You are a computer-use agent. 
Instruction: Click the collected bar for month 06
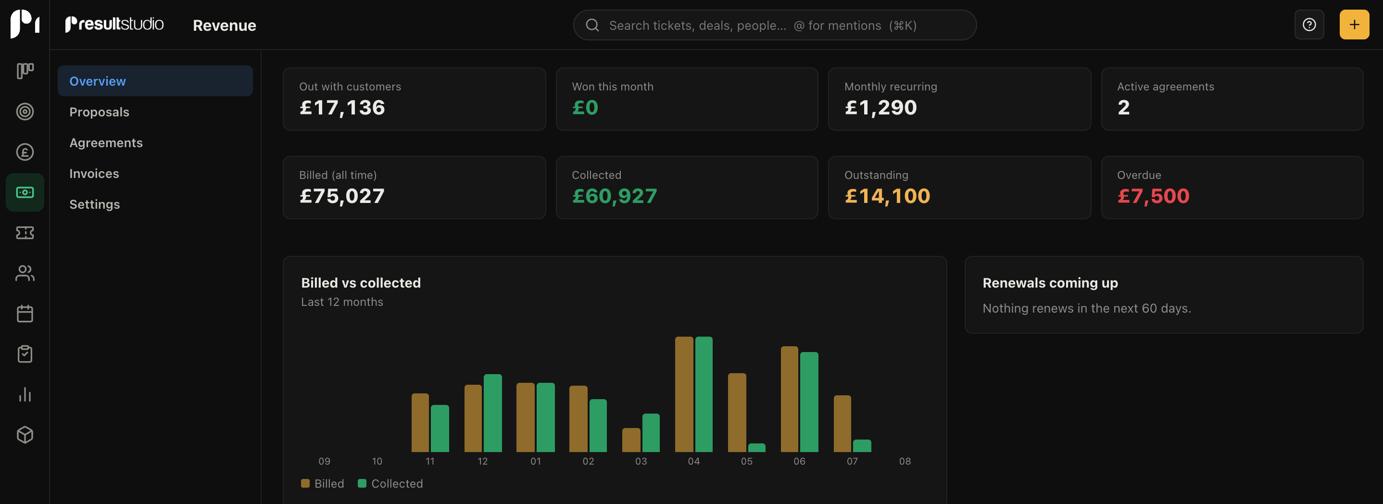pyautogui.click(x=809, y=402)
